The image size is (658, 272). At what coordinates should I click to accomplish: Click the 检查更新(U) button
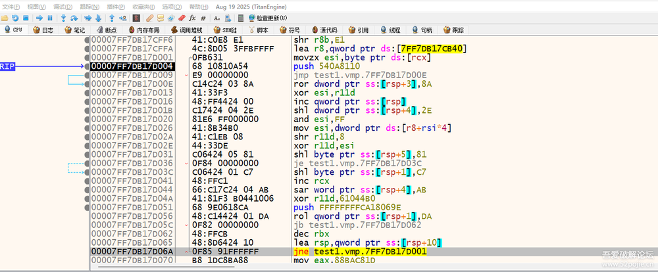coord(268,18)
